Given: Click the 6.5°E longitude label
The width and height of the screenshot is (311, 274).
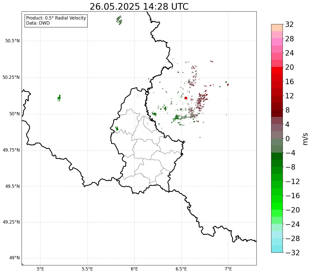Looking at the screenshot, I should tap(181, 269).
